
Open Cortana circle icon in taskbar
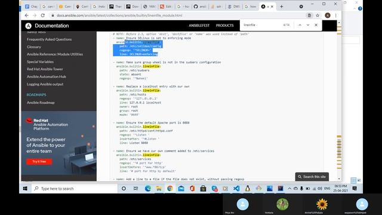124,189
